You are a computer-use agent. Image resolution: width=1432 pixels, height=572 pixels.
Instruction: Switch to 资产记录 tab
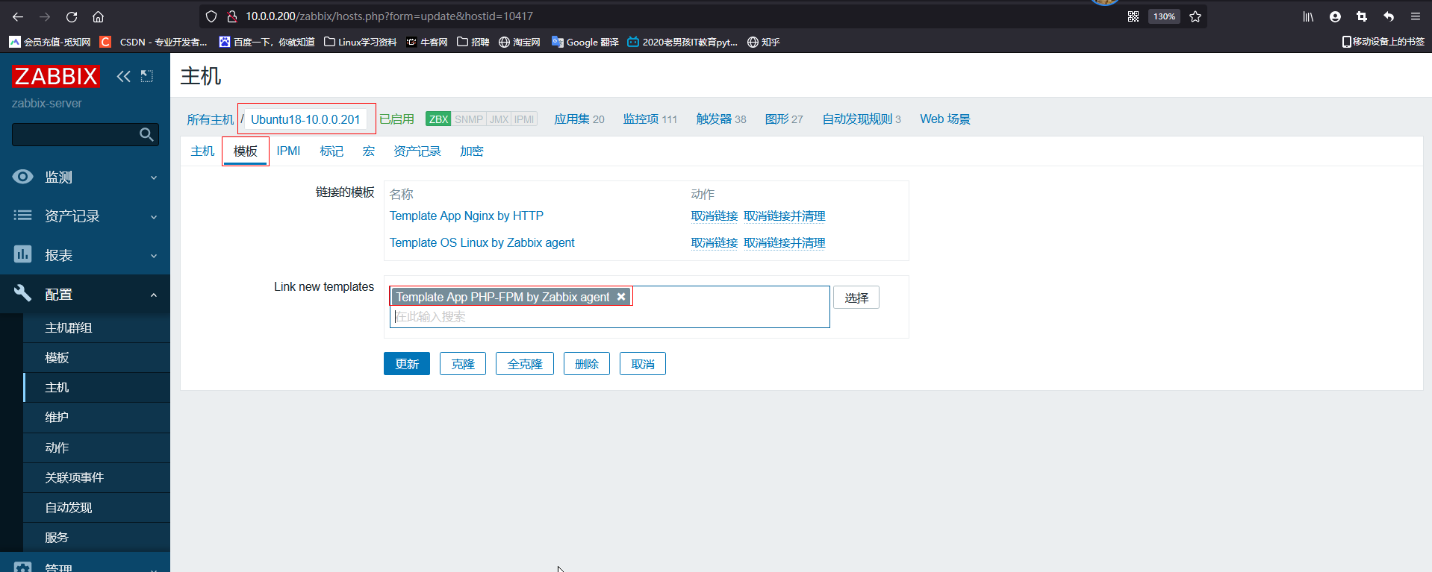tap(417, 151)
